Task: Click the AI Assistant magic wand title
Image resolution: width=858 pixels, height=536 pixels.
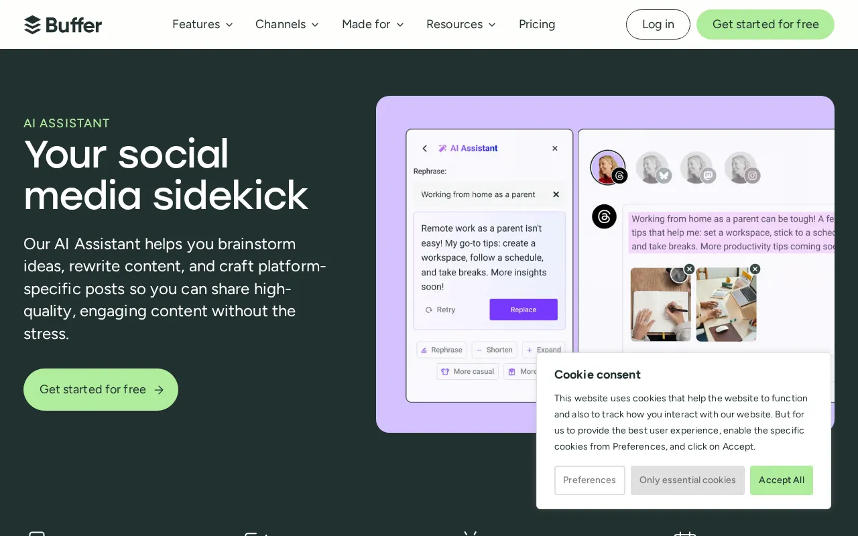Action: pos(468,148)
